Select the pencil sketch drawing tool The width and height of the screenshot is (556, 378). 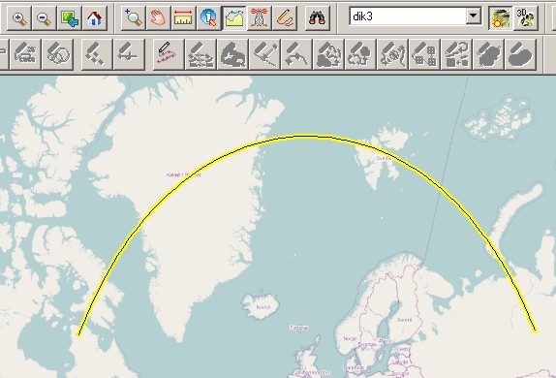click(x=285, y=17)
